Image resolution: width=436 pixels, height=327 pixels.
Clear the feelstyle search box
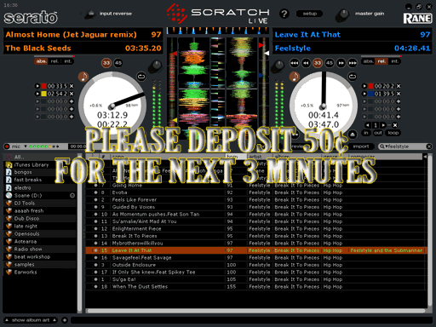point(429,146)
